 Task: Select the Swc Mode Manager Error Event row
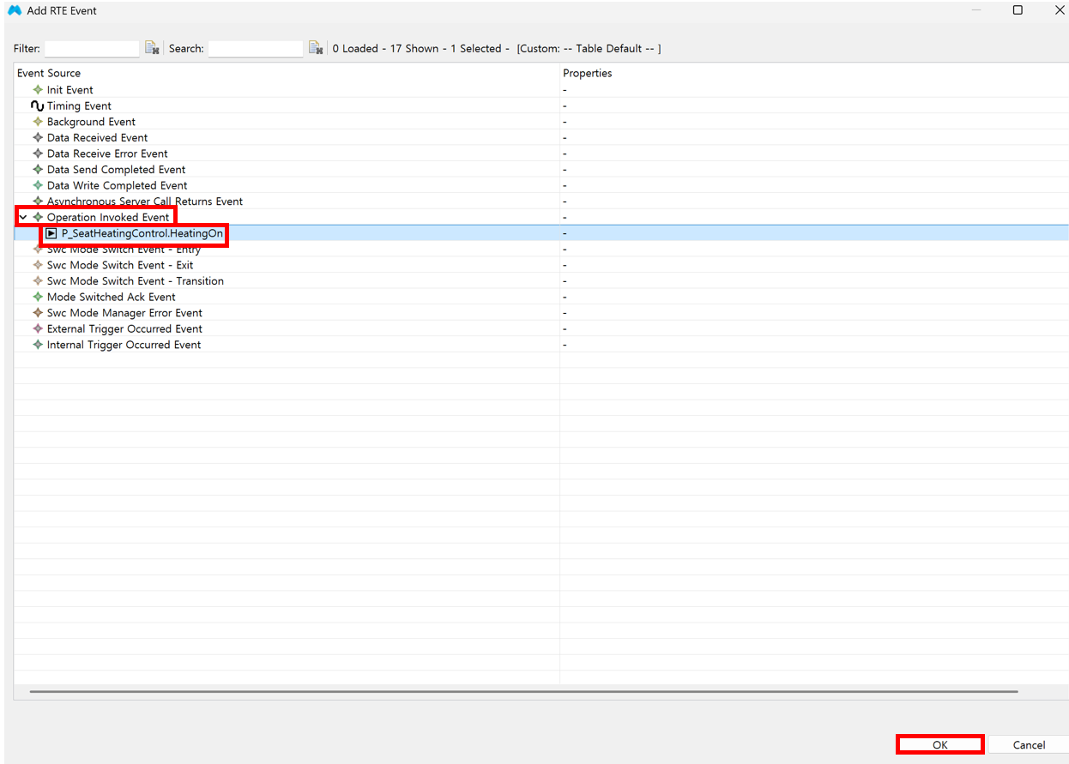541,313
